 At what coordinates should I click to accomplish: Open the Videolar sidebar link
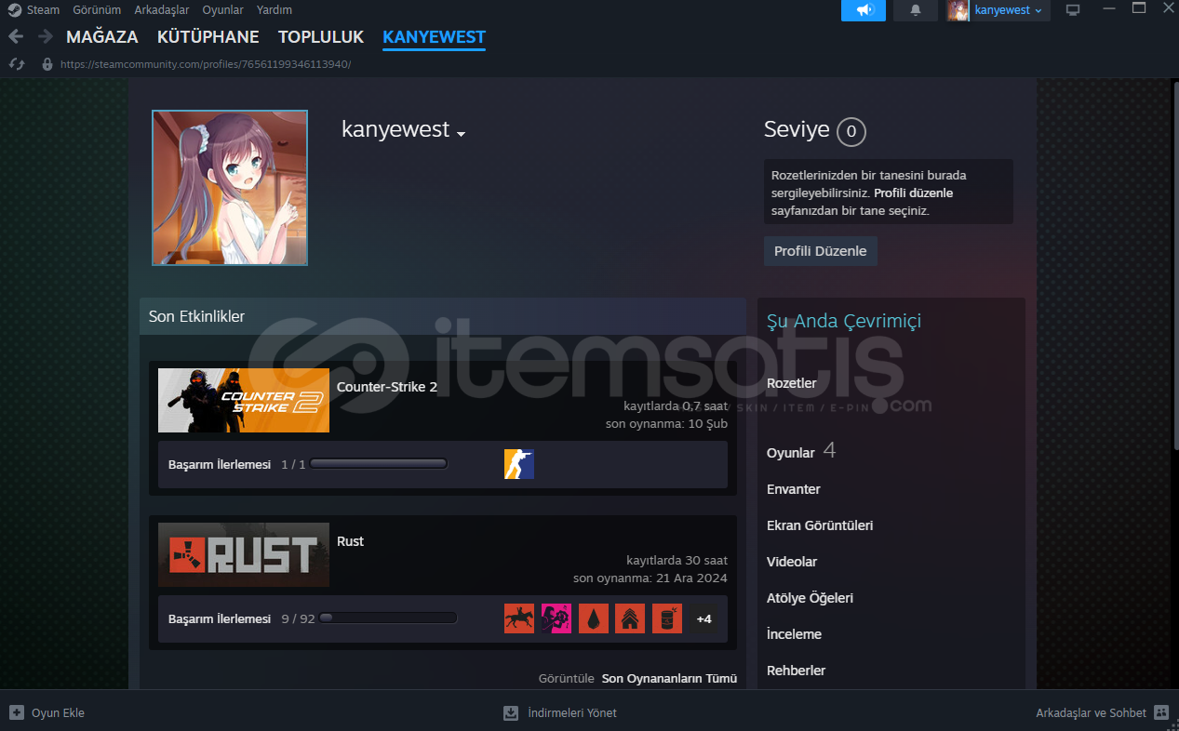792,562
